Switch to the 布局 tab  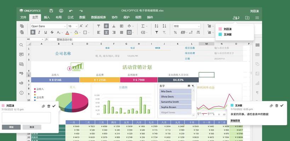click(59, 17)
